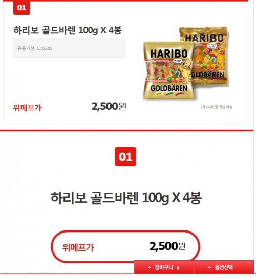Expand the 옵션선택 panel using its chevron

(209, 268)
